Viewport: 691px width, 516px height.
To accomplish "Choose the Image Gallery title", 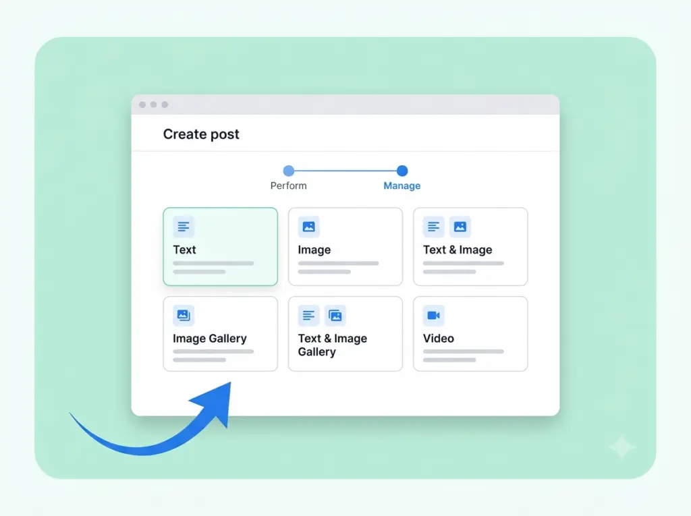I will coord(210,339).
